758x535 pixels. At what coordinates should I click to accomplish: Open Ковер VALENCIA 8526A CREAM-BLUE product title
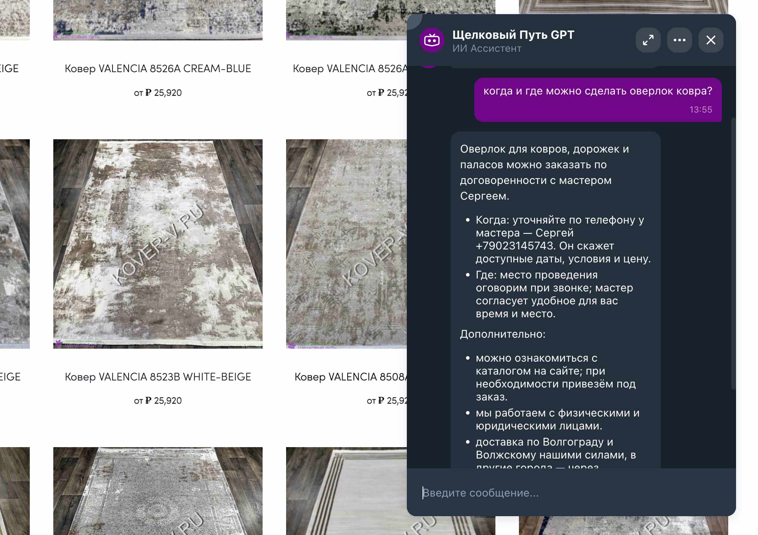(158, 69)
